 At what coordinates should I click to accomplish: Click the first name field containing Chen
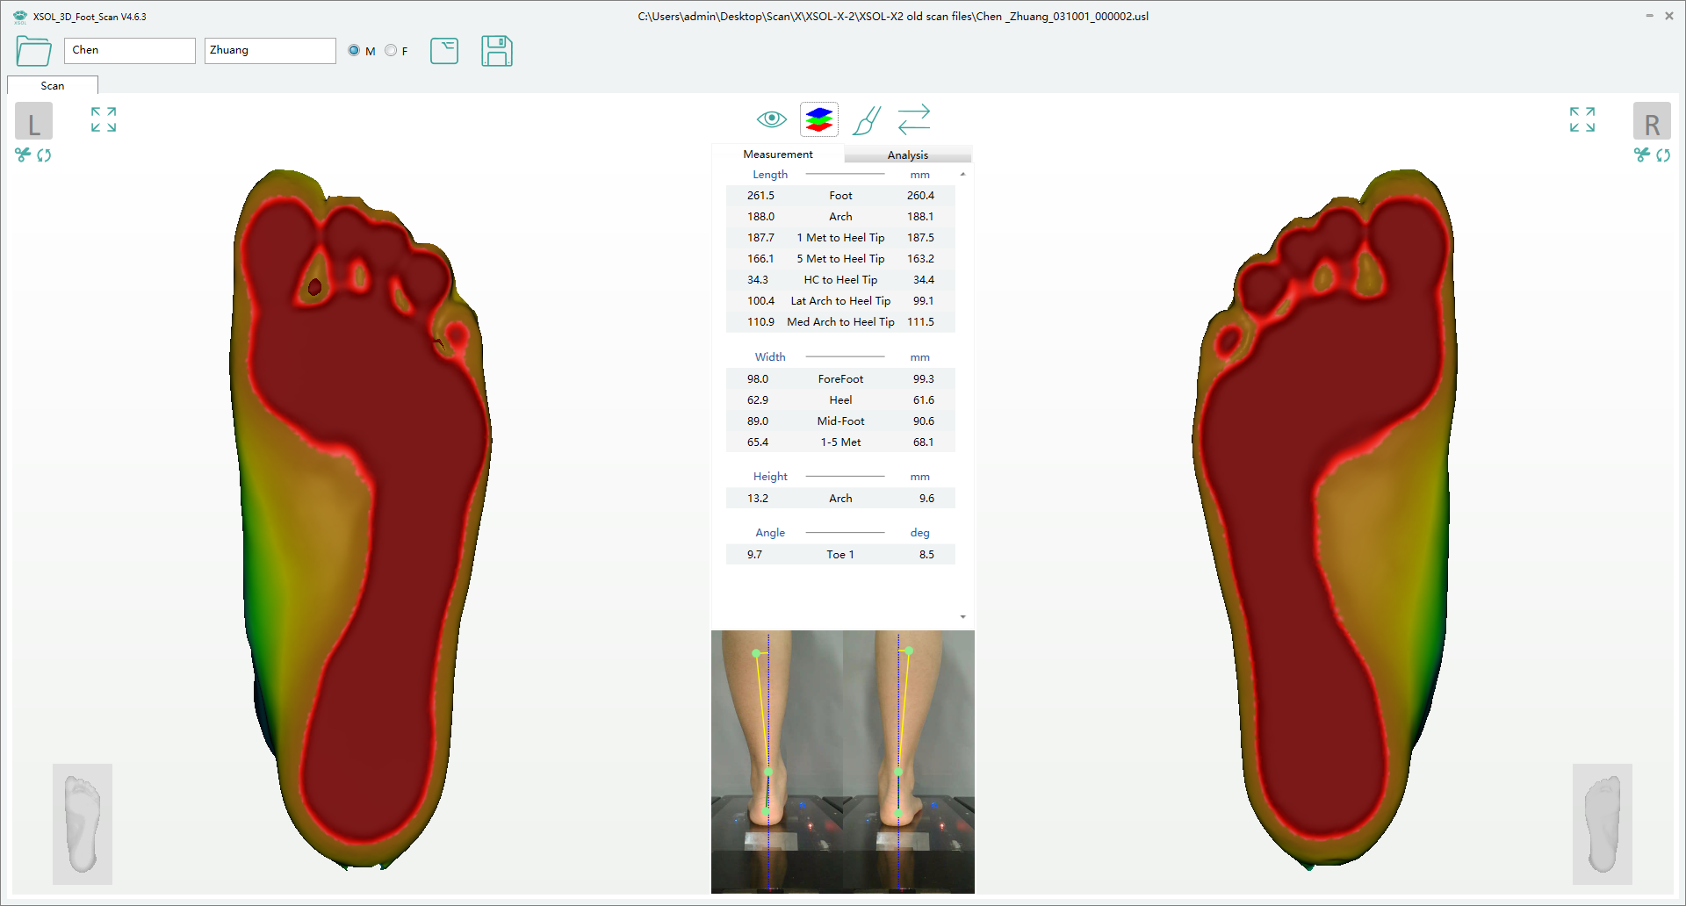pos(129,51)
